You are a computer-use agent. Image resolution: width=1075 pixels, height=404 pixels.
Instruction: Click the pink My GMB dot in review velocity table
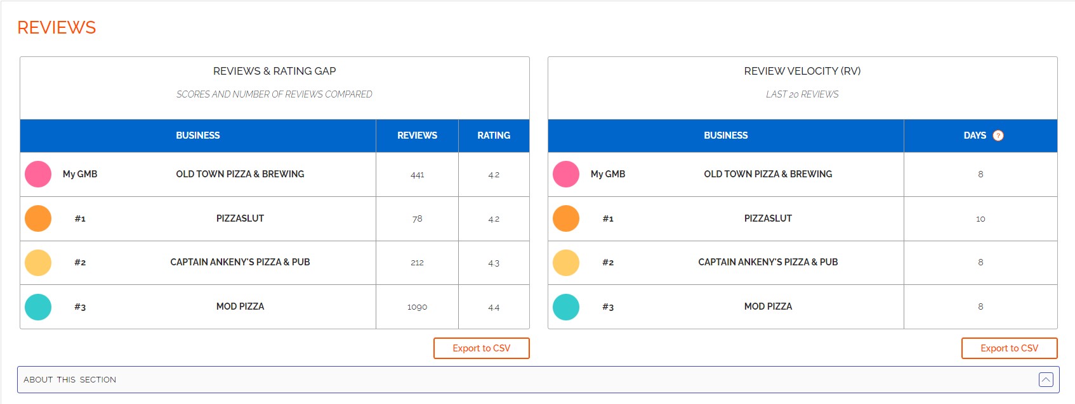click(x=566, y=174)
